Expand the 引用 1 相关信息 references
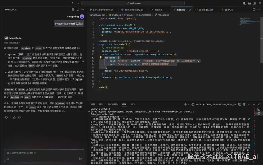 click(x=12, y=43)
